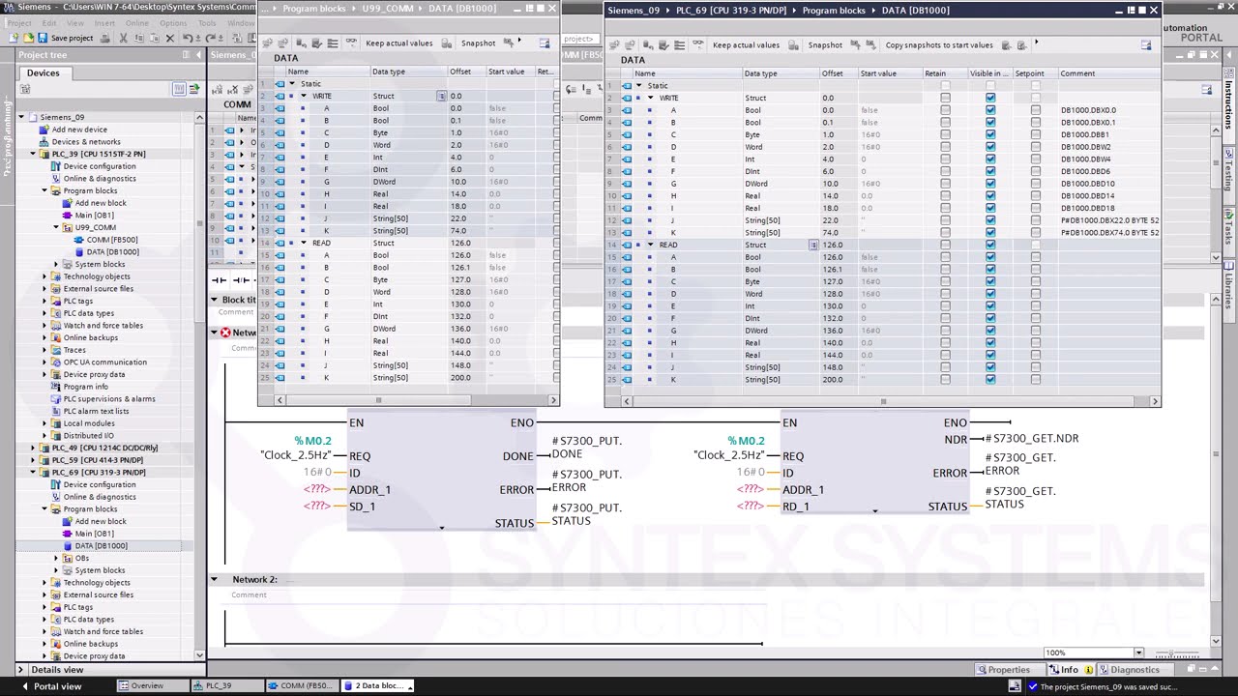Collapse the READ struct in the left DATA window
The height and width of the screenshot is (696, 1238).
303,243
